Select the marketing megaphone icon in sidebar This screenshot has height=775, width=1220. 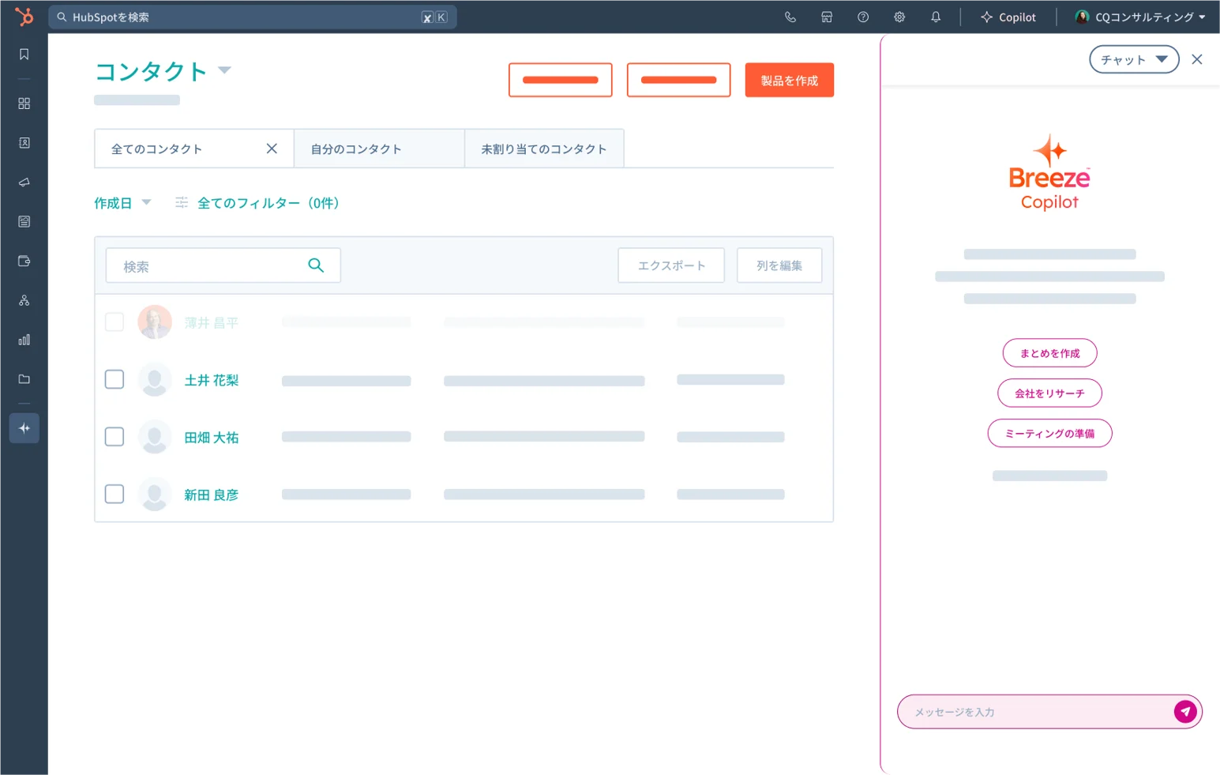pos(24,182)
